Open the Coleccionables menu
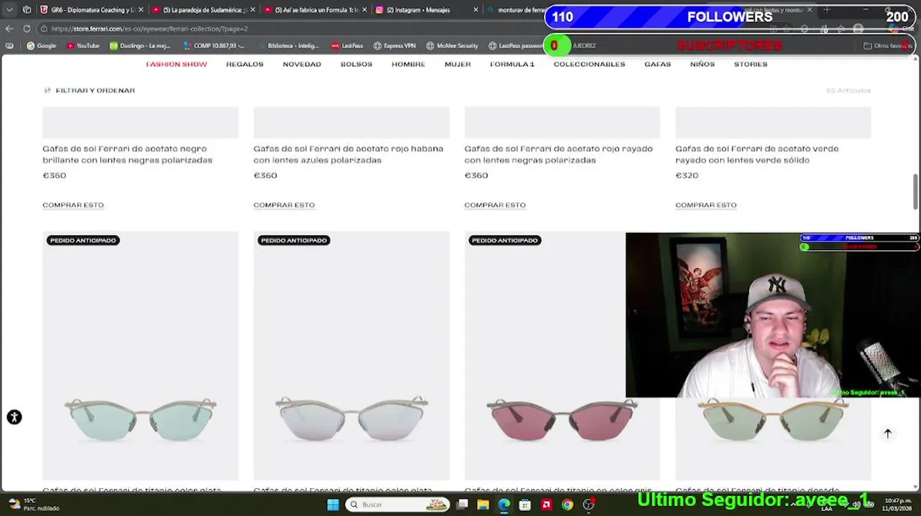The width and height of the screenshot is (921, 516). (589, 64)
